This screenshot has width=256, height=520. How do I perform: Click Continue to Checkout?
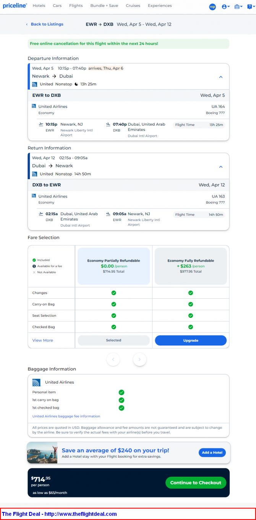pos(196,483)
